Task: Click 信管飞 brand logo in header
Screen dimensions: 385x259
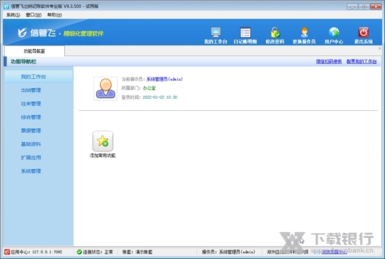Action: [x=37, y=32]
